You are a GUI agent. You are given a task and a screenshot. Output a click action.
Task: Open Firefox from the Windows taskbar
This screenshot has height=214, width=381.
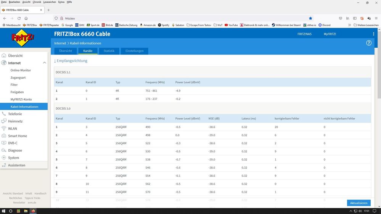tap(33, 211)
